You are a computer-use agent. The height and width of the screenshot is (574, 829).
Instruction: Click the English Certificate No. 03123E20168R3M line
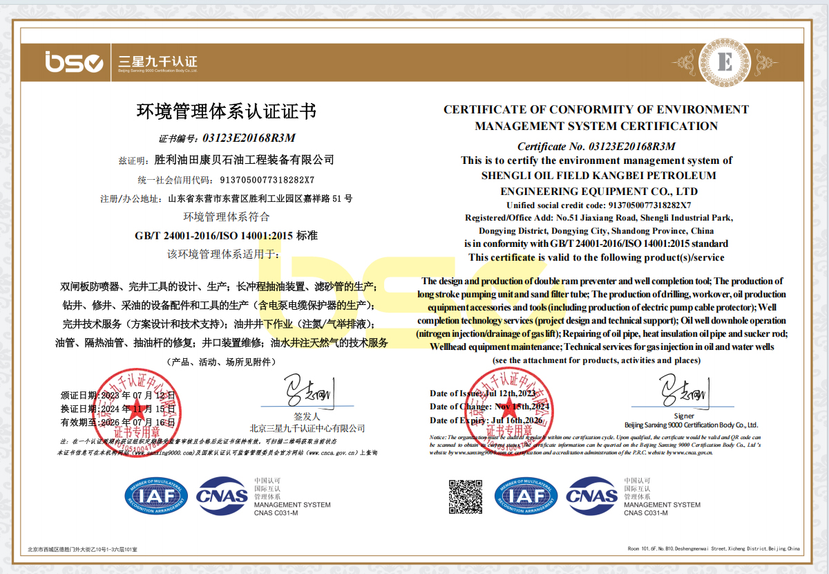596,147
